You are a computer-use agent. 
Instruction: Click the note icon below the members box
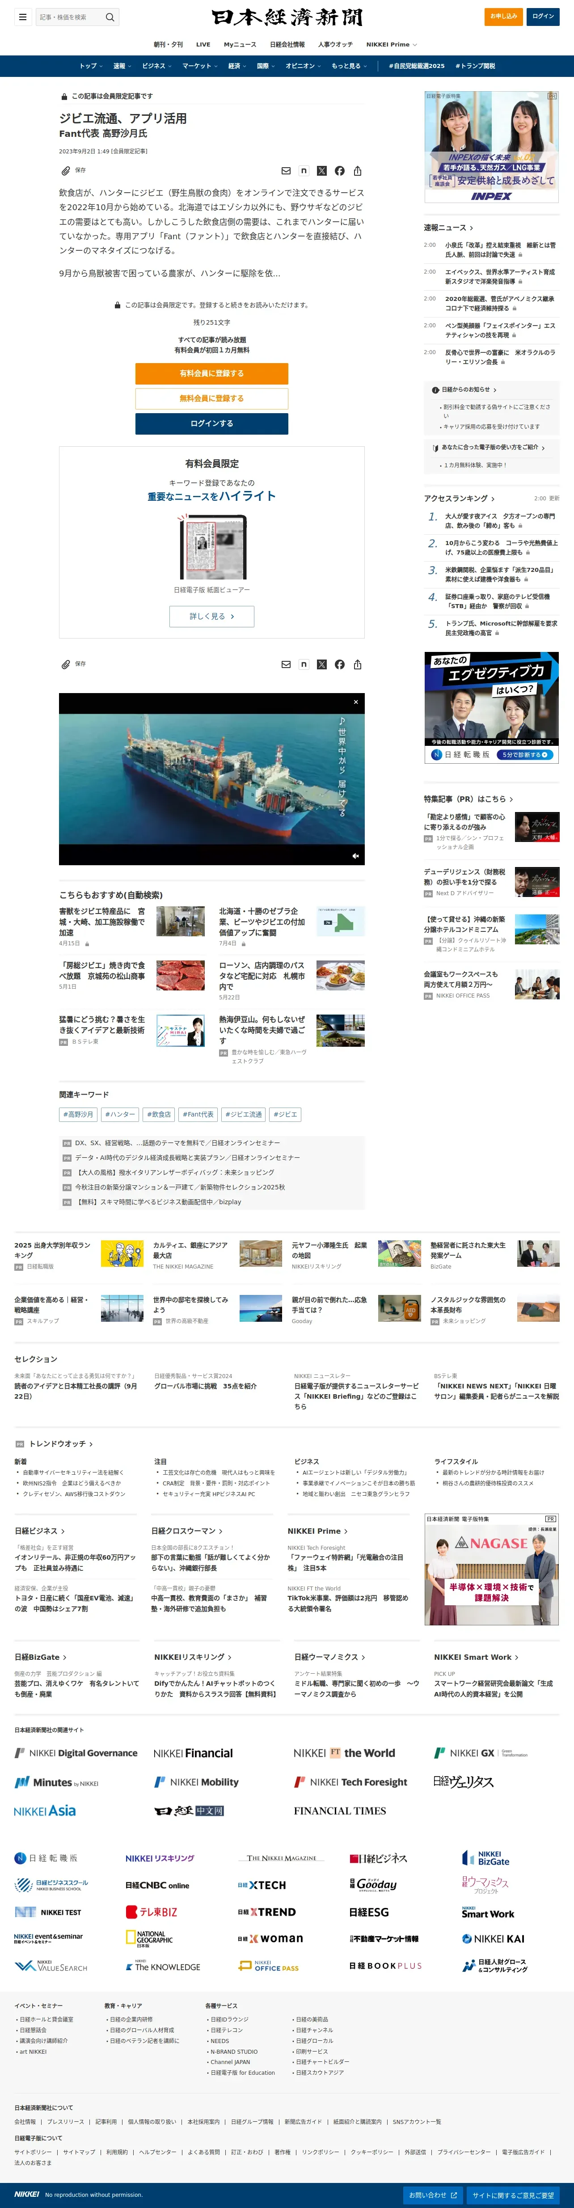point(303,664)
